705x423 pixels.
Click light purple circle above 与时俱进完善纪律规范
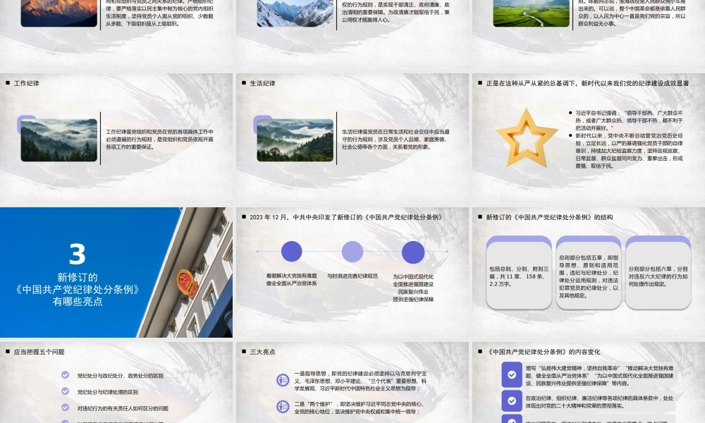[x=352, y=251]
